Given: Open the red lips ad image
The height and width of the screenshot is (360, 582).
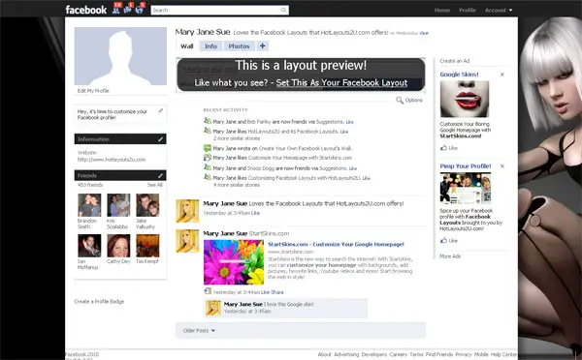Looking at the screenshot, I should tap(465, 99).
